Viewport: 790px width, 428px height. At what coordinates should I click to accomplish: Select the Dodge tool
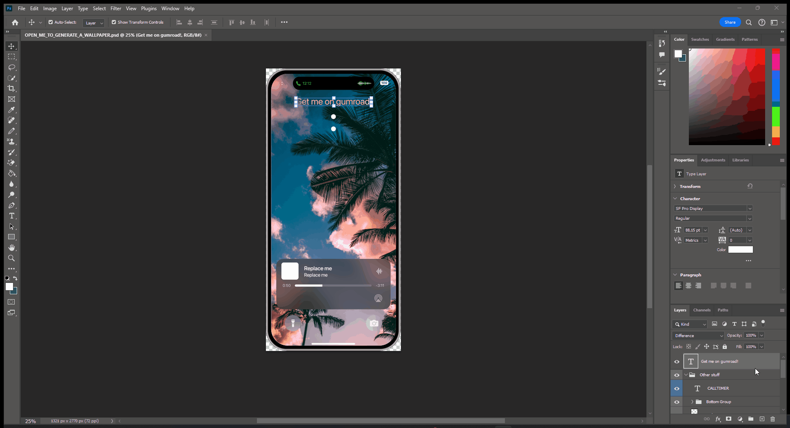click(x=11, y=194)
